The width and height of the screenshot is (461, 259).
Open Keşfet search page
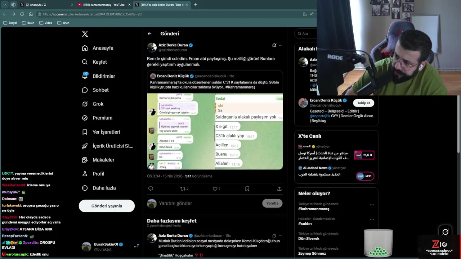coord(94,62)
